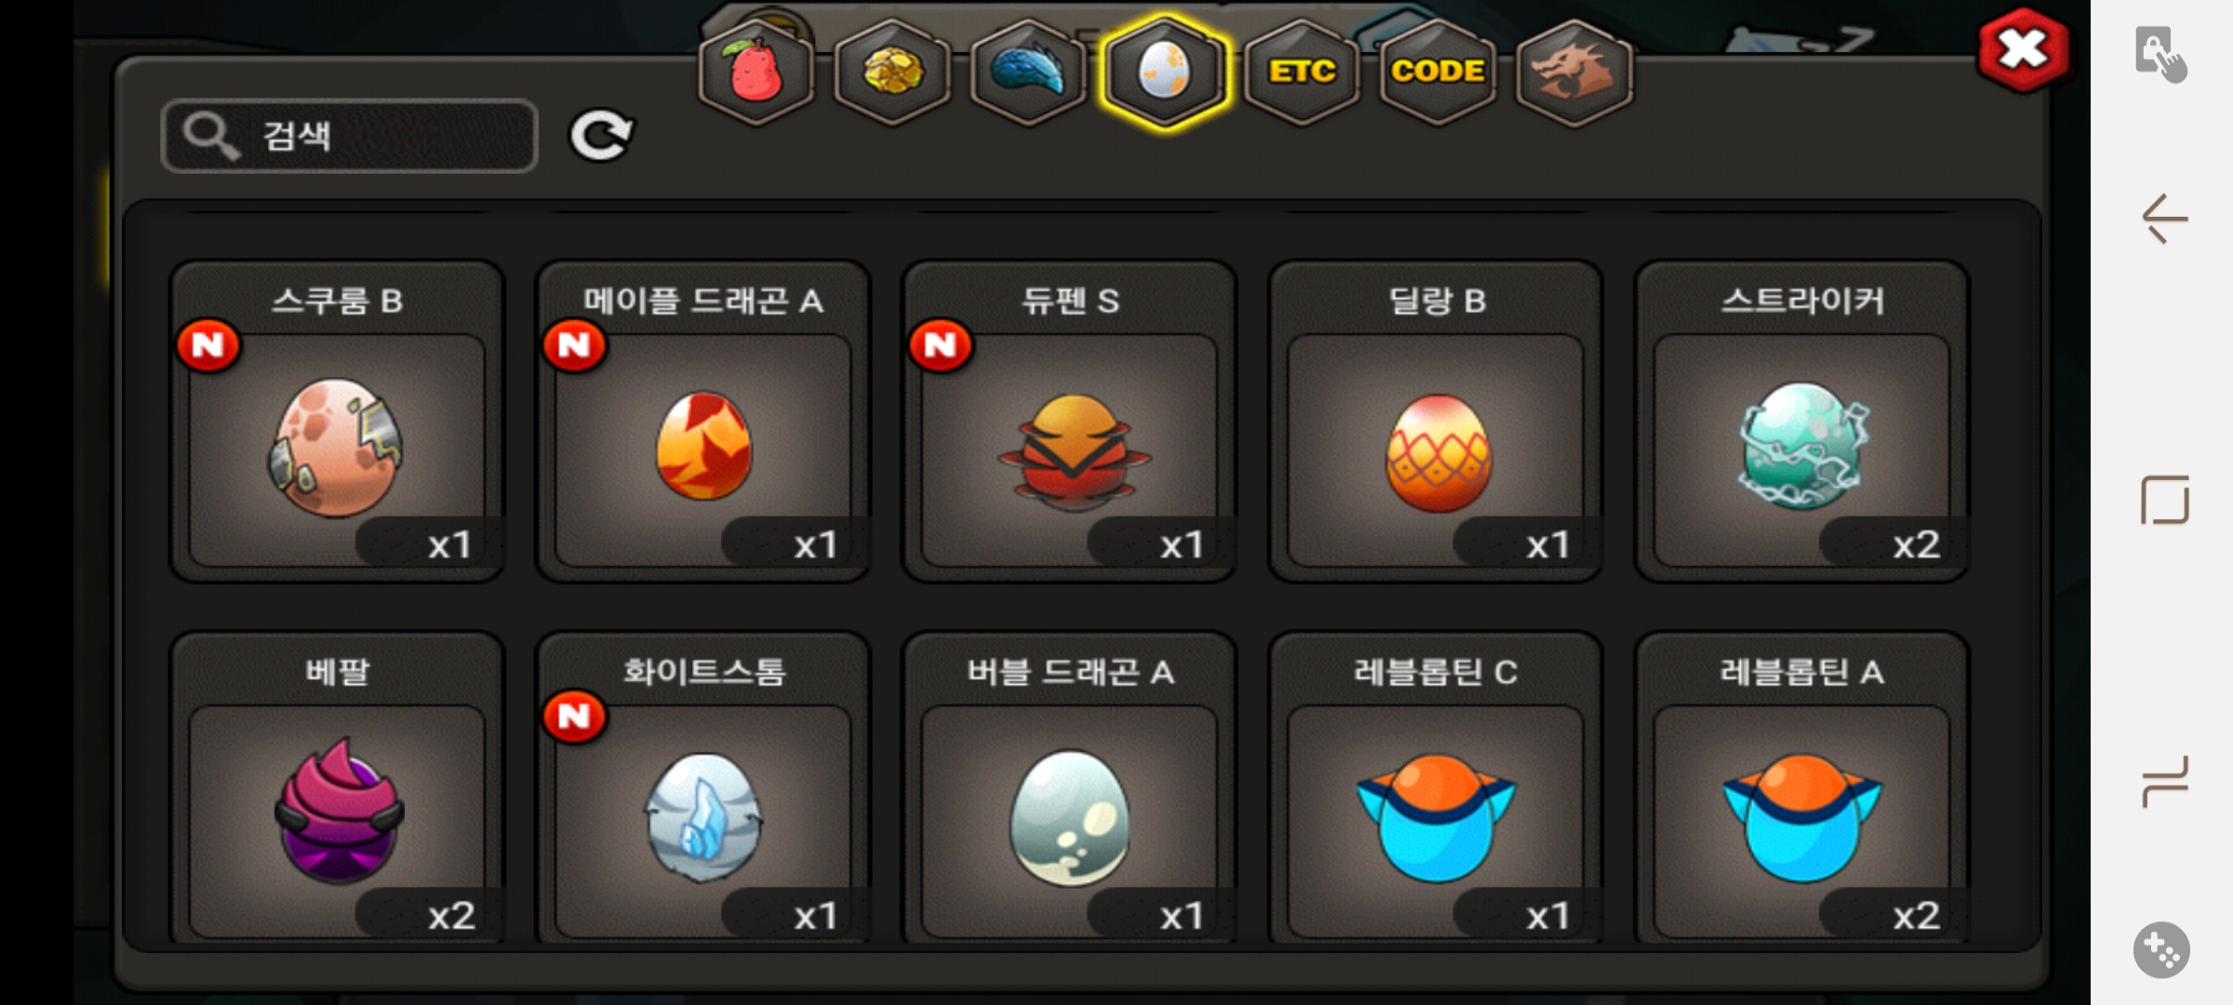Choose the 화이트스톰 crystal egg
Screen dimensions: 2233x1005
click(703, 789)
